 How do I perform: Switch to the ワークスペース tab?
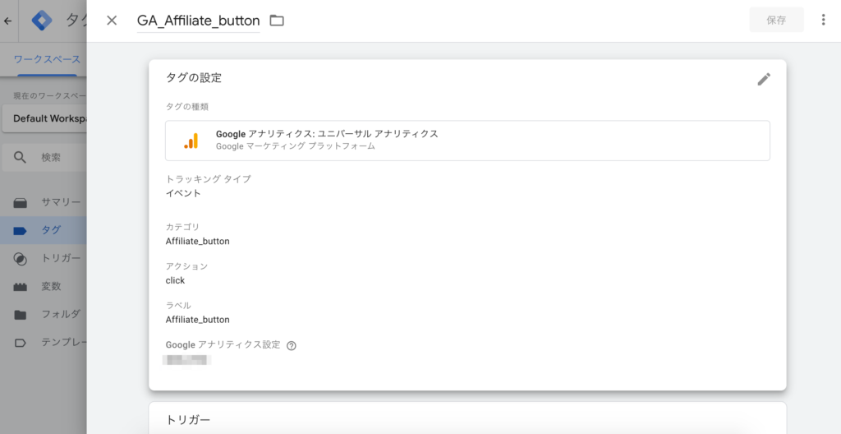tap(47, 59)
